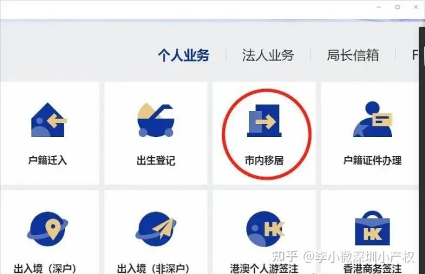Open the circled 市内移居 building icon
425x274 pixels.
point(264,120)
